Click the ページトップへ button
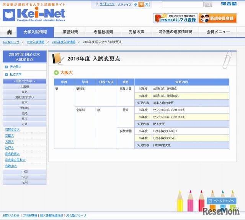The image size is (245, 220). coord(221,201)
